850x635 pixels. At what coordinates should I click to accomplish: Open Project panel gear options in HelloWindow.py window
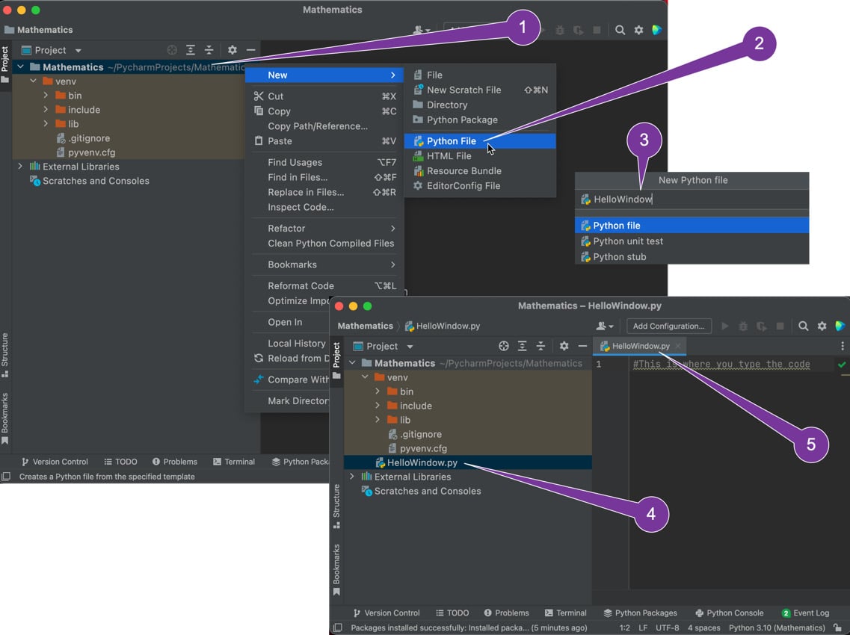point(564,346)
